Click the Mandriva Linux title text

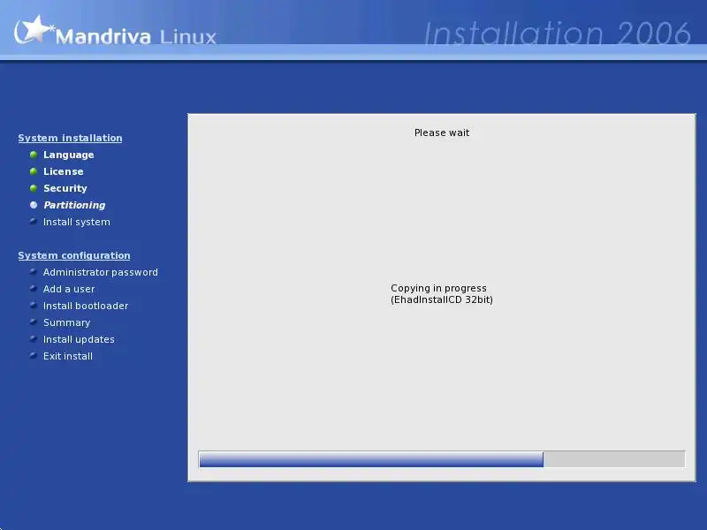[136, 36]
